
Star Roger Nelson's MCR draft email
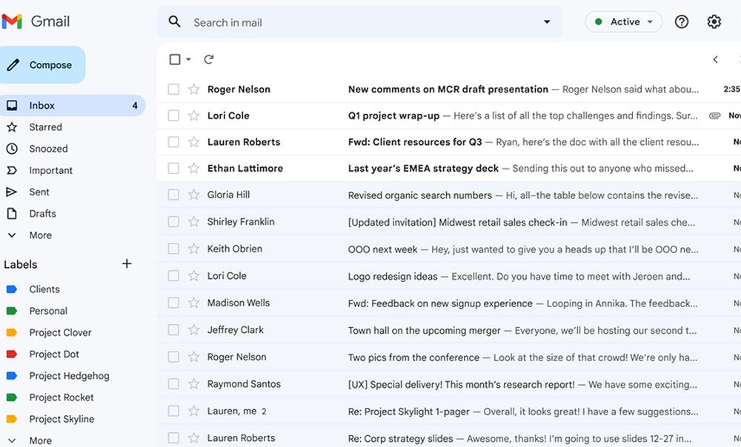193,89
